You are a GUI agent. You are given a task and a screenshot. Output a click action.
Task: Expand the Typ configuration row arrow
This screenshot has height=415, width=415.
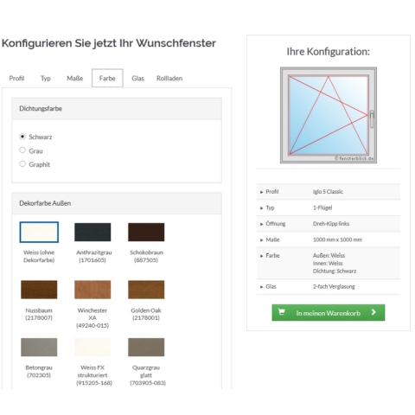pyautogui.click(x=262, y=208)
